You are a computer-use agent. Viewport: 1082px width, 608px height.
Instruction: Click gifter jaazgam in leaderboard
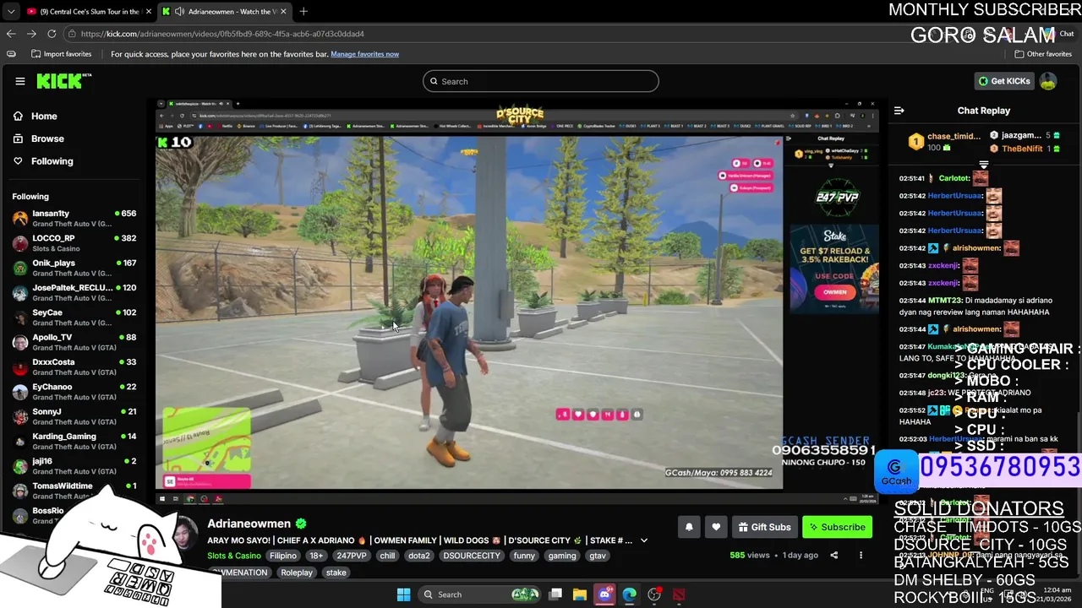click(x=1025, y=135)
